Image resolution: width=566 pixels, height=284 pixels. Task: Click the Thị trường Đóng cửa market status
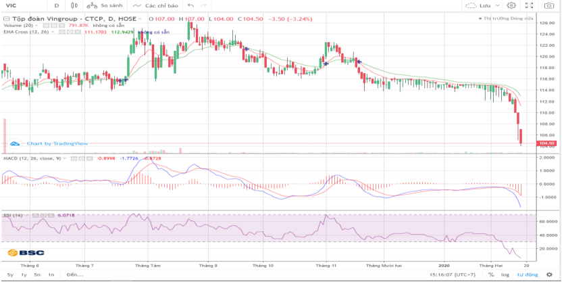pyautogui.click(x=506, y=18)
